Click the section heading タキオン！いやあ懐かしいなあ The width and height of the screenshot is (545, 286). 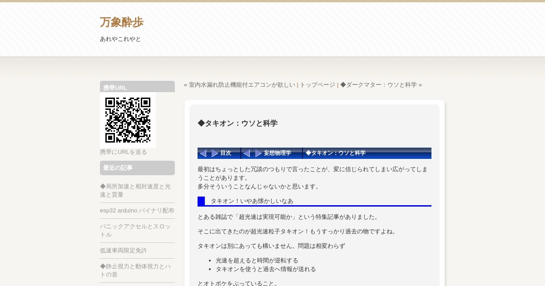(x=252, y=201)
